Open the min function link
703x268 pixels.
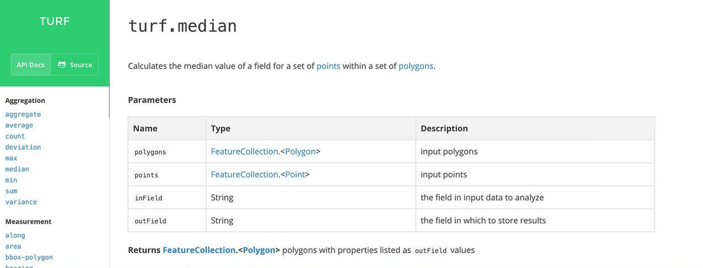pyautogui.click(x=11, y=180)
